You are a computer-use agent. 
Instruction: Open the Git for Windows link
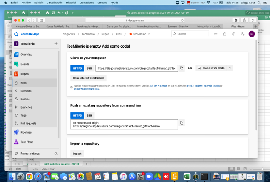point(158,86)
